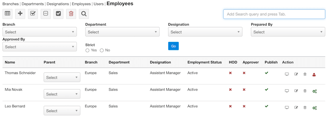This screenshot has width=326, height=116.
Task: Go to Branches in breadcrumb navigation
Action: point(10,4)
